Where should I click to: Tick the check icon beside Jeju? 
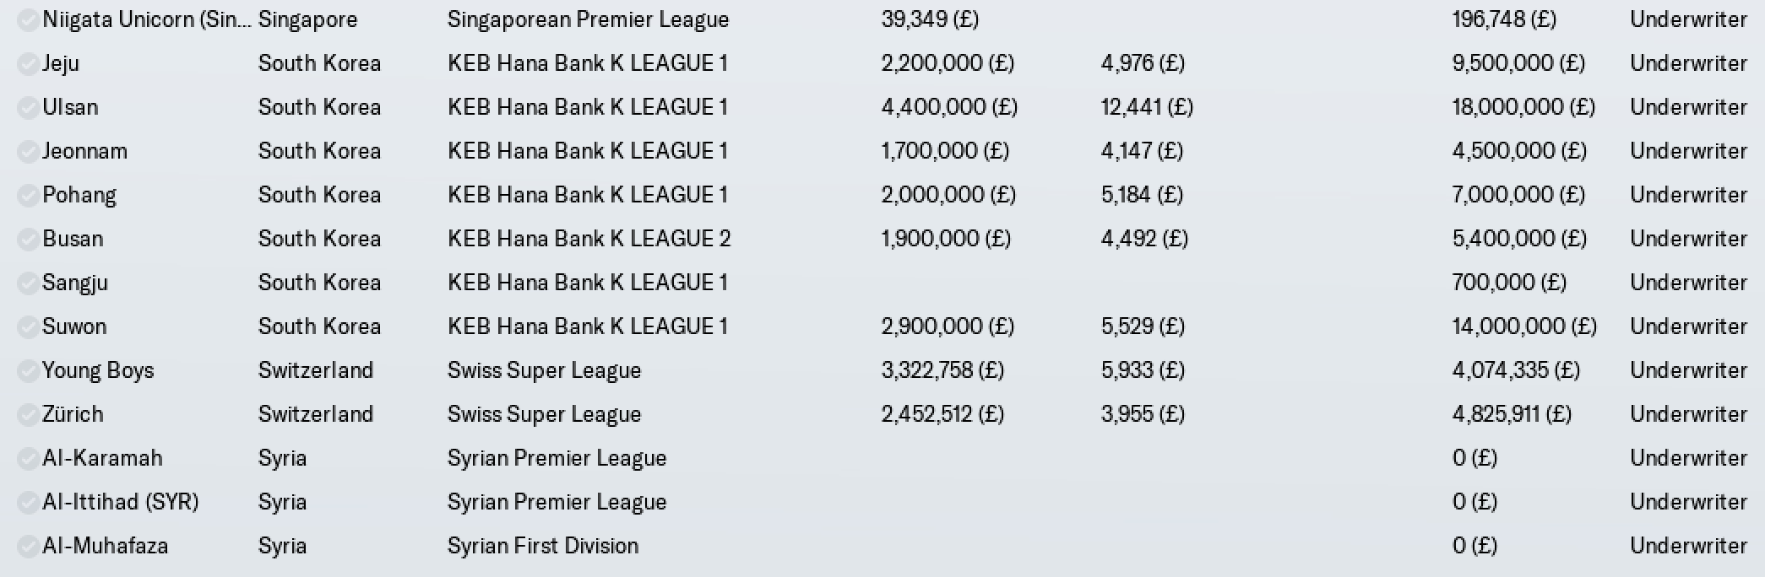[28, 63]
